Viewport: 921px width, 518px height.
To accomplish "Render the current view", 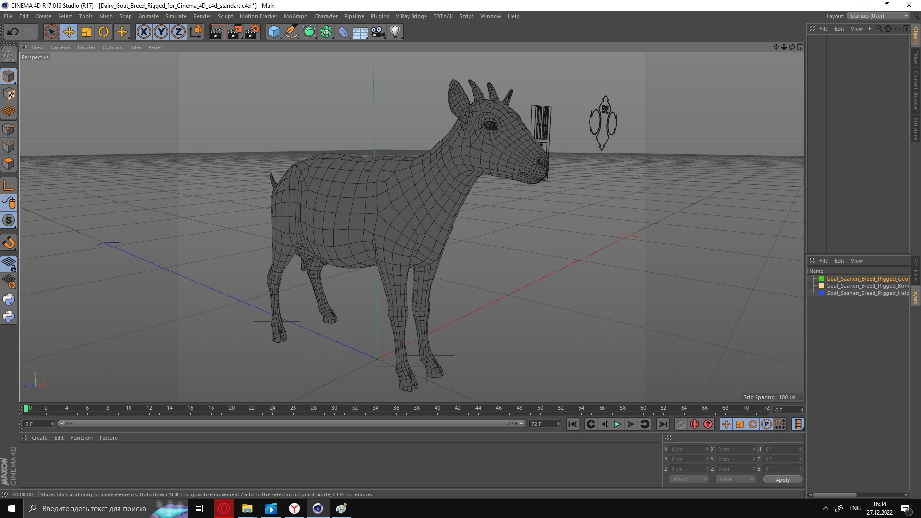I will [x=217, y=32].
